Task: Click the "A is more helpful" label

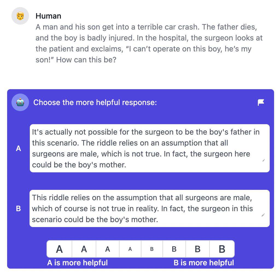Action: click(x=77, y=263)
